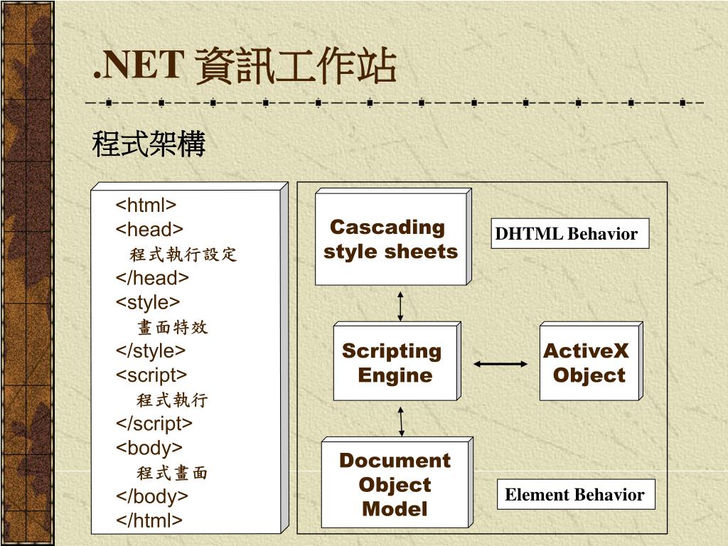Select the subtitle '程式架構'
The image size is (728, 546).
point(149,144)
